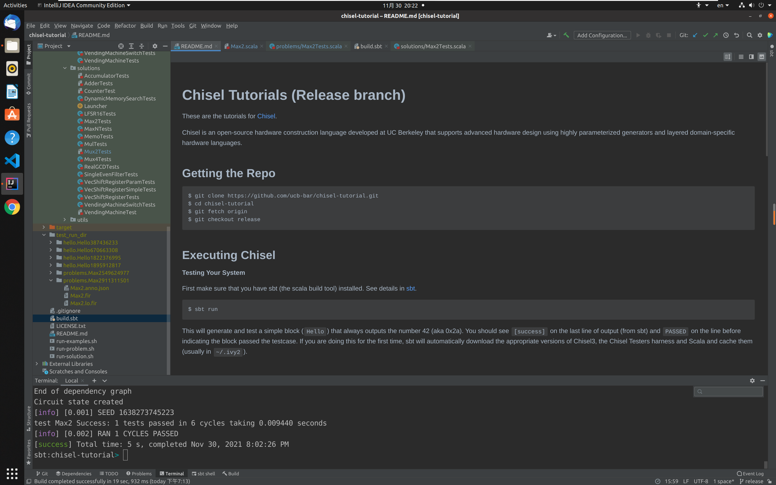
Task: Collapse All in the Project panel toolbar
Action: (141, 46)
